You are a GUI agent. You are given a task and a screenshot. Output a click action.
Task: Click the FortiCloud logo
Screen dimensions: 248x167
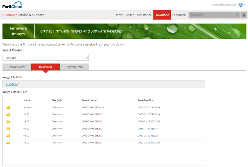[x=12, y=5]
